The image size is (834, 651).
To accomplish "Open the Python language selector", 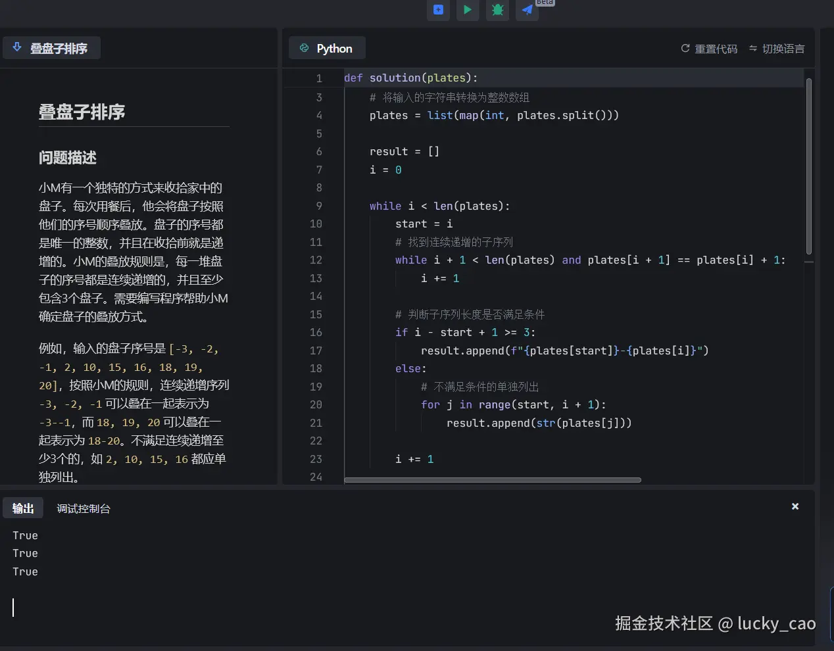I will point(327,47).
